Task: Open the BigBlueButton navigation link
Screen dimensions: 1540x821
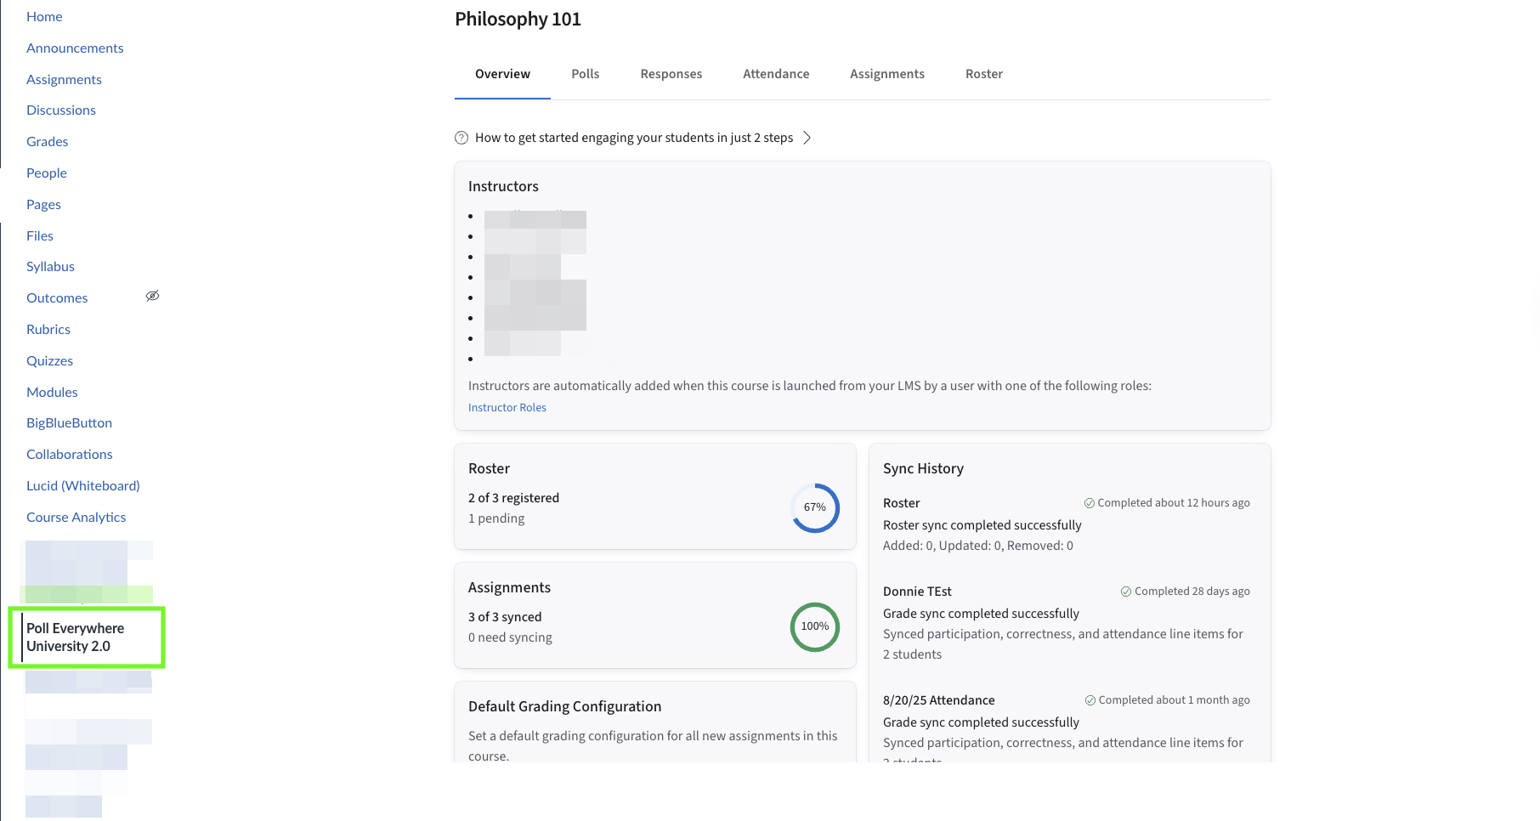Action: point(70,423)
